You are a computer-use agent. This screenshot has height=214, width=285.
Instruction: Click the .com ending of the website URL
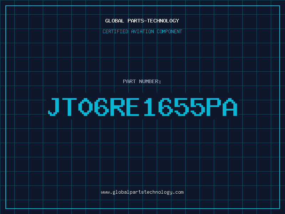178,192
